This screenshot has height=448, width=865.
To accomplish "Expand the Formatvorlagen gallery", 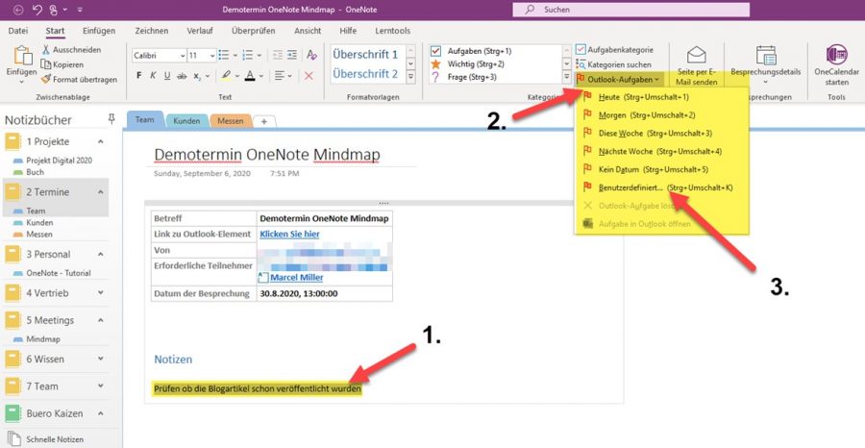I will pyautogui.click(x=410, y=77).
